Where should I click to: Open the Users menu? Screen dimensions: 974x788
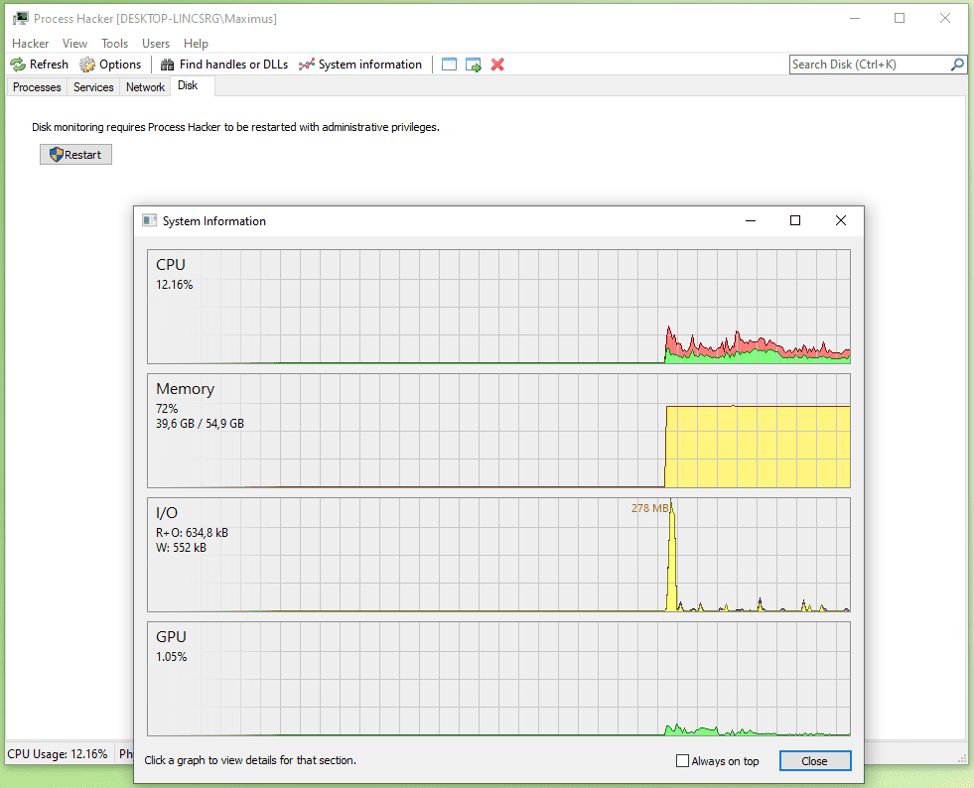point(156,44)
